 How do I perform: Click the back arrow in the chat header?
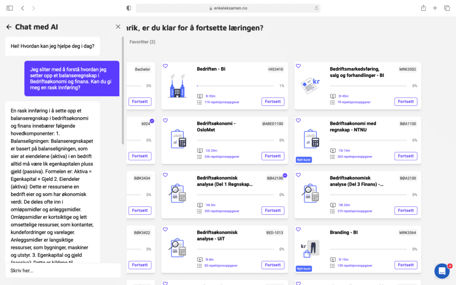[x=9, y=27]
